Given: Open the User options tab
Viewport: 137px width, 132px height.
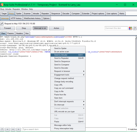Looking at the screenshot, I should tap(112, 14).
